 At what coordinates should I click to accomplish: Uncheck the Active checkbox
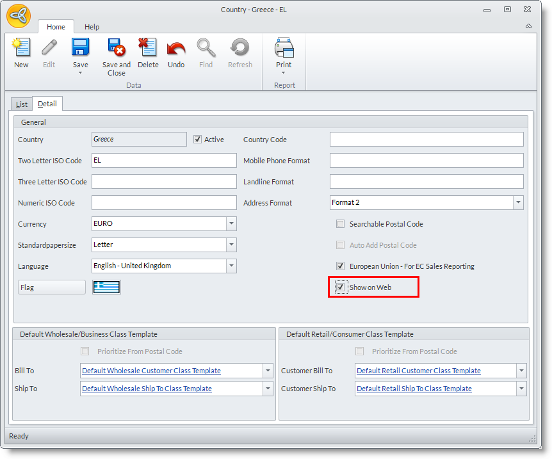click(x=198, y=140)
